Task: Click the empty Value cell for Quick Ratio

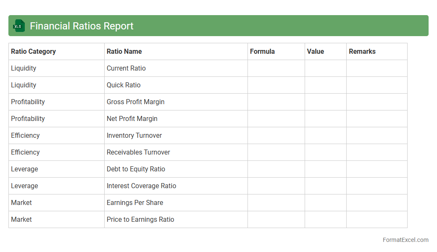Action: pos(326,85)
